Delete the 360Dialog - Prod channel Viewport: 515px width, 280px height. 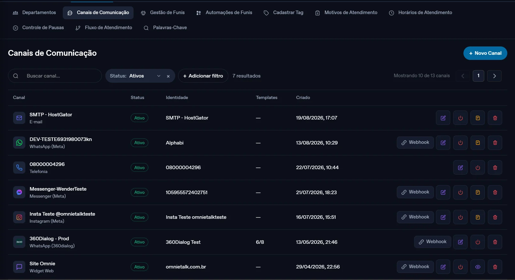coord(495,242)
